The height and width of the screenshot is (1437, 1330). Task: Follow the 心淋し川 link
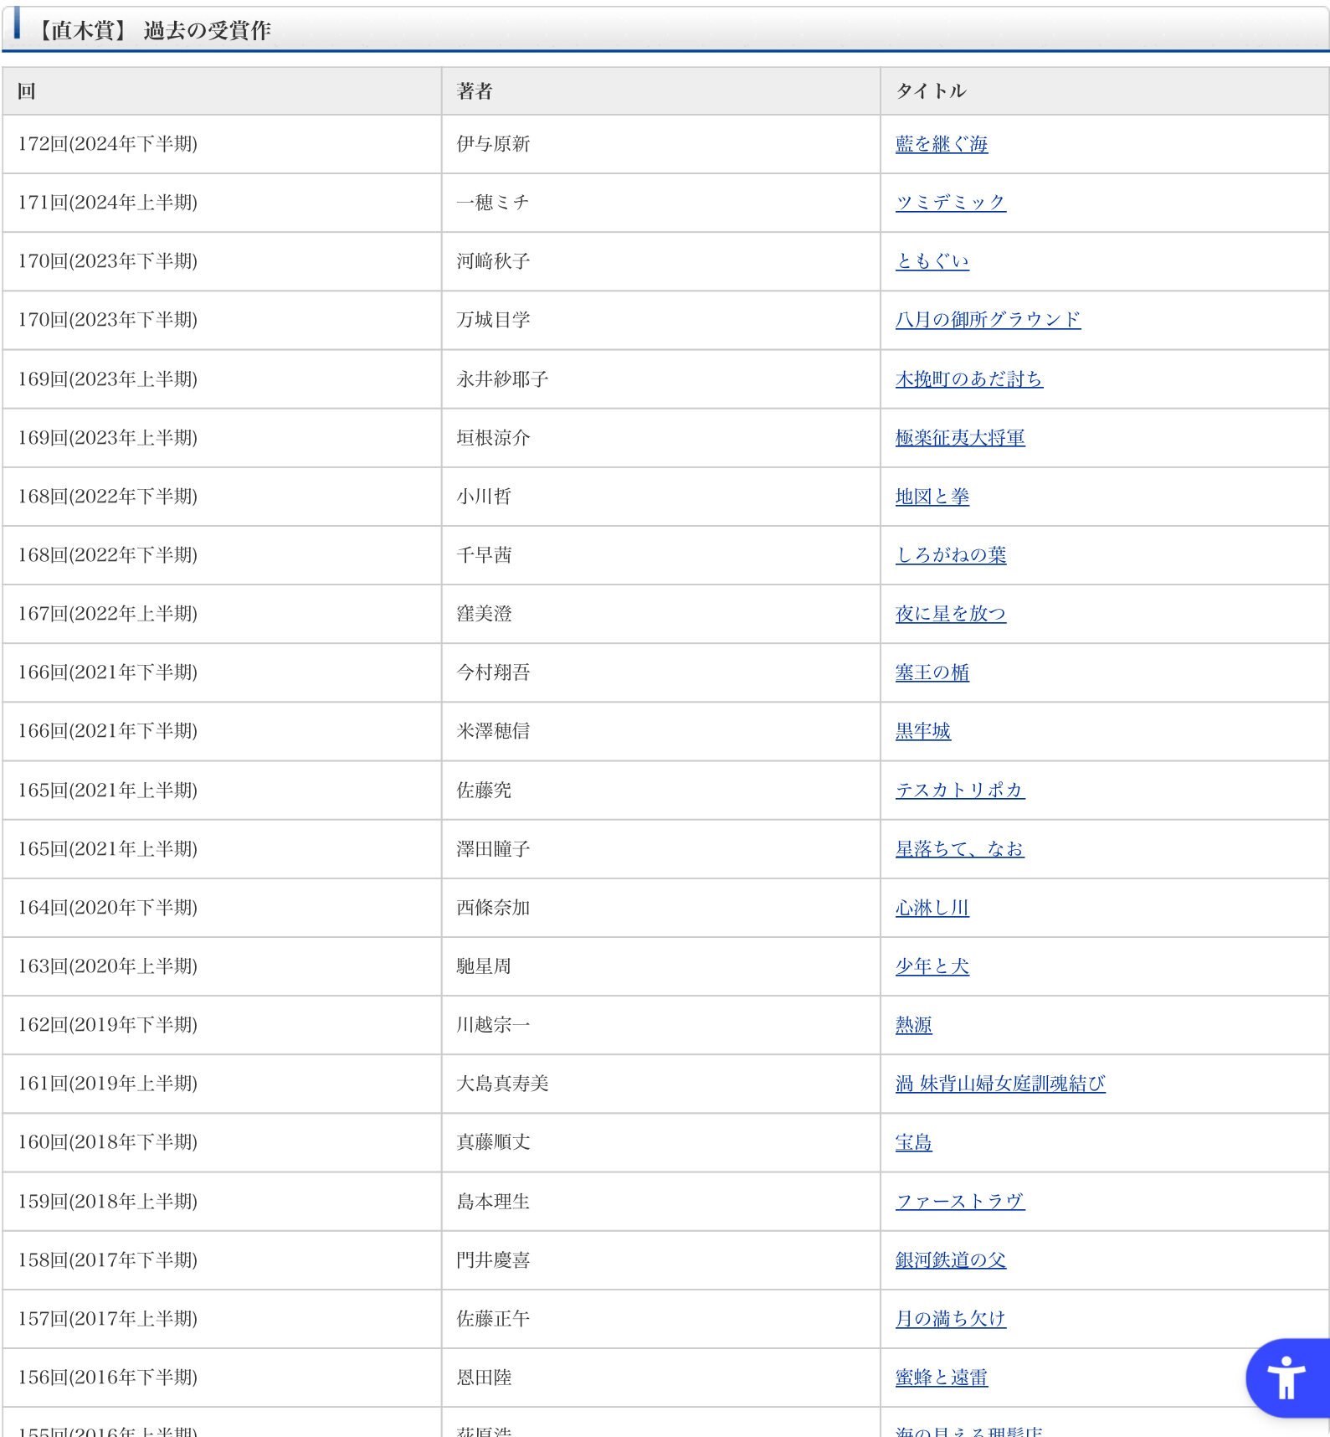coord(932,908)
